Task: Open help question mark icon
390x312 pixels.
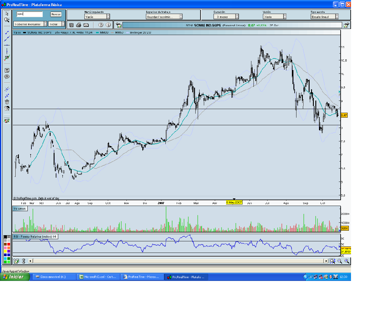Action: pyautogui.click(x=101, y=25)
